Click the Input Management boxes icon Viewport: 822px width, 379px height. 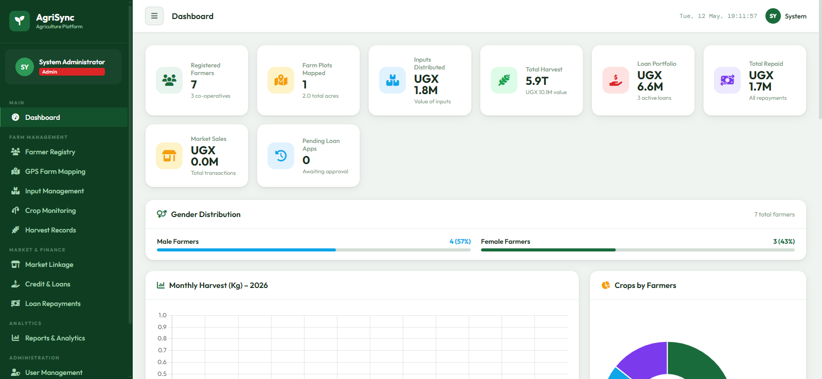[x=15, y=191]
